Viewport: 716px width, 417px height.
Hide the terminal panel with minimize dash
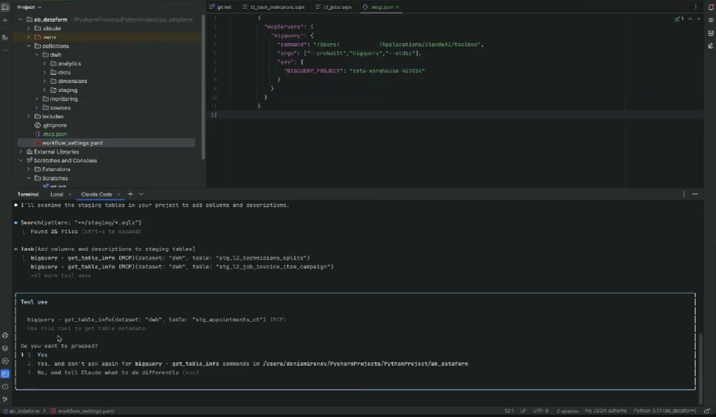pos(695,194)
